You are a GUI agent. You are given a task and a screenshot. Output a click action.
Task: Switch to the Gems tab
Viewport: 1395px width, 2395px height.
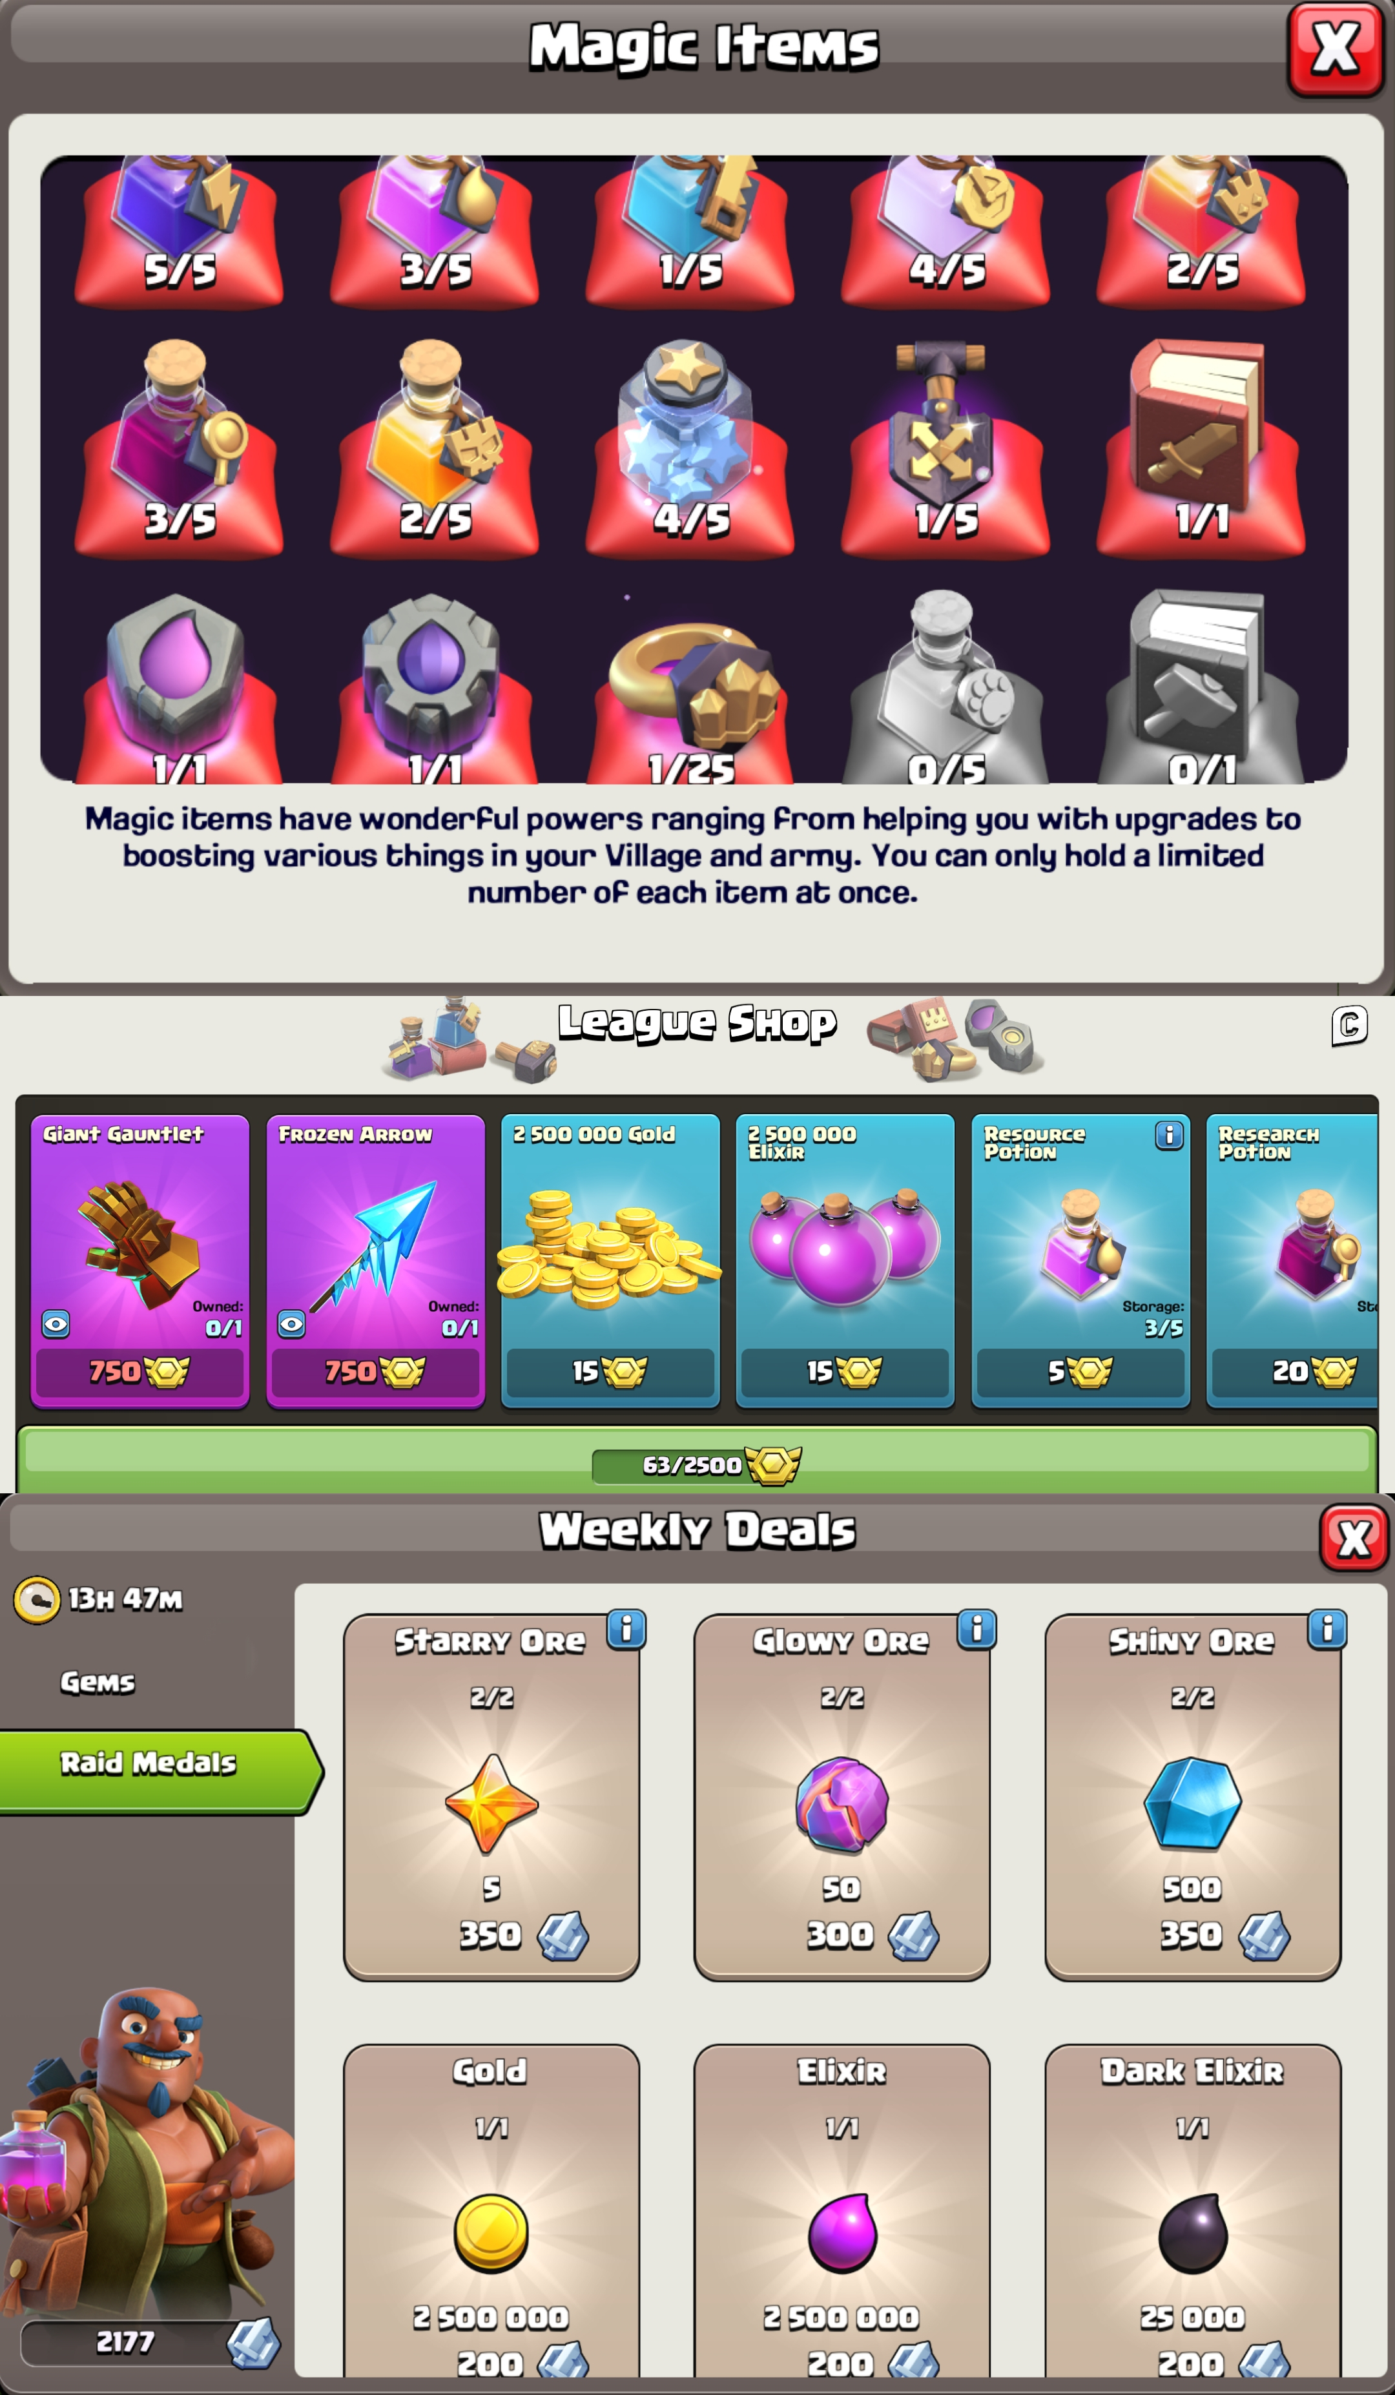[x=97, y=1682]
